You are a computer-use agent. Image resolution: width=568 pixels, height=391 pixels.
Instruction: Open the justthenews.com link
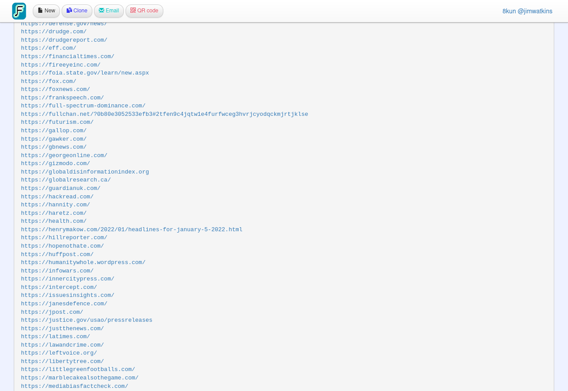62,329
